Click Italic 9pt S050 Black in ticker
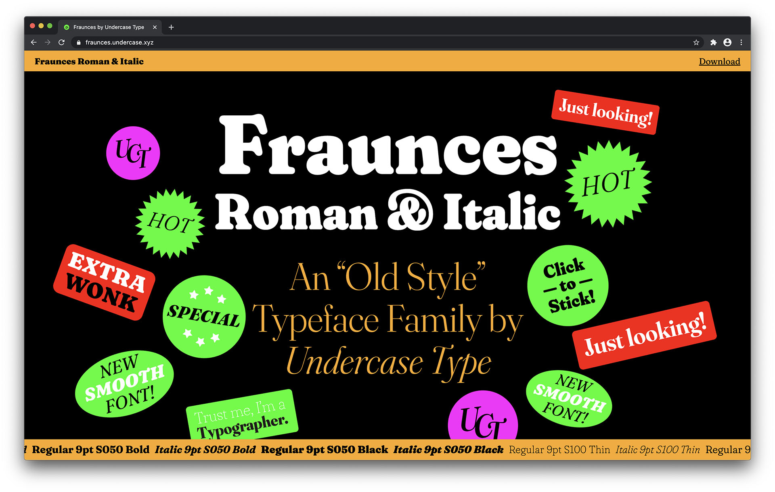 coord(448,450)
